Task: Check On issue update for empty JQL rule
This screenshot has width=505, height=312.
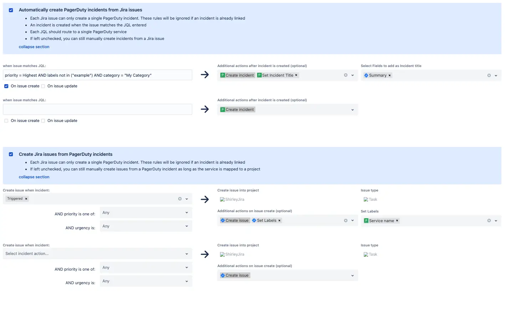Action: pyautogui.click(x=43, y=121)
